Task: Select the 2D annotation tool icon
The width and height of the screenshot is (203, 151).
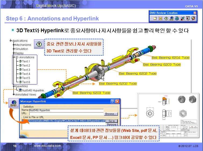Action: point(161,18)
